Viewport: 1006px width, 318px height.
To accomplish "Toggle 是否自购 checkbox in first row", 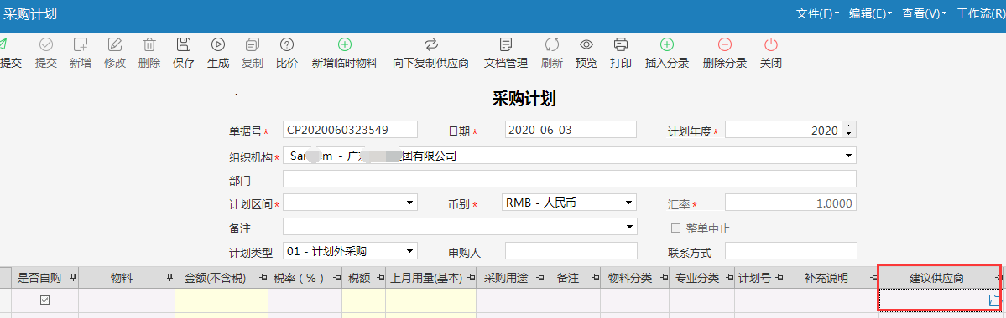I will [x=45, y=300].
